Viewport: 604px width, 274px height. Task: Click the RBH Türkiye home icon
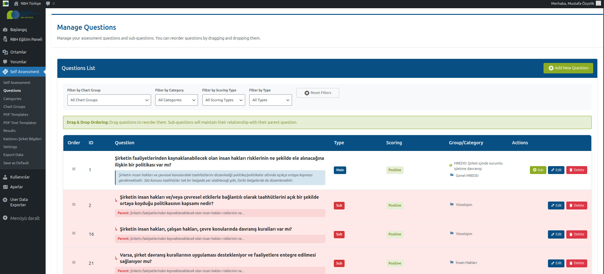pyautogui.click(x=16, y=3)
